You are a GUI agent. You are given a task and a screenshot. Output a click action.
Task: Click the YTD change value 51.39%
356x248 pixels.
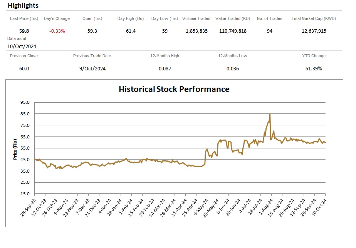click(x=314, y=68)
